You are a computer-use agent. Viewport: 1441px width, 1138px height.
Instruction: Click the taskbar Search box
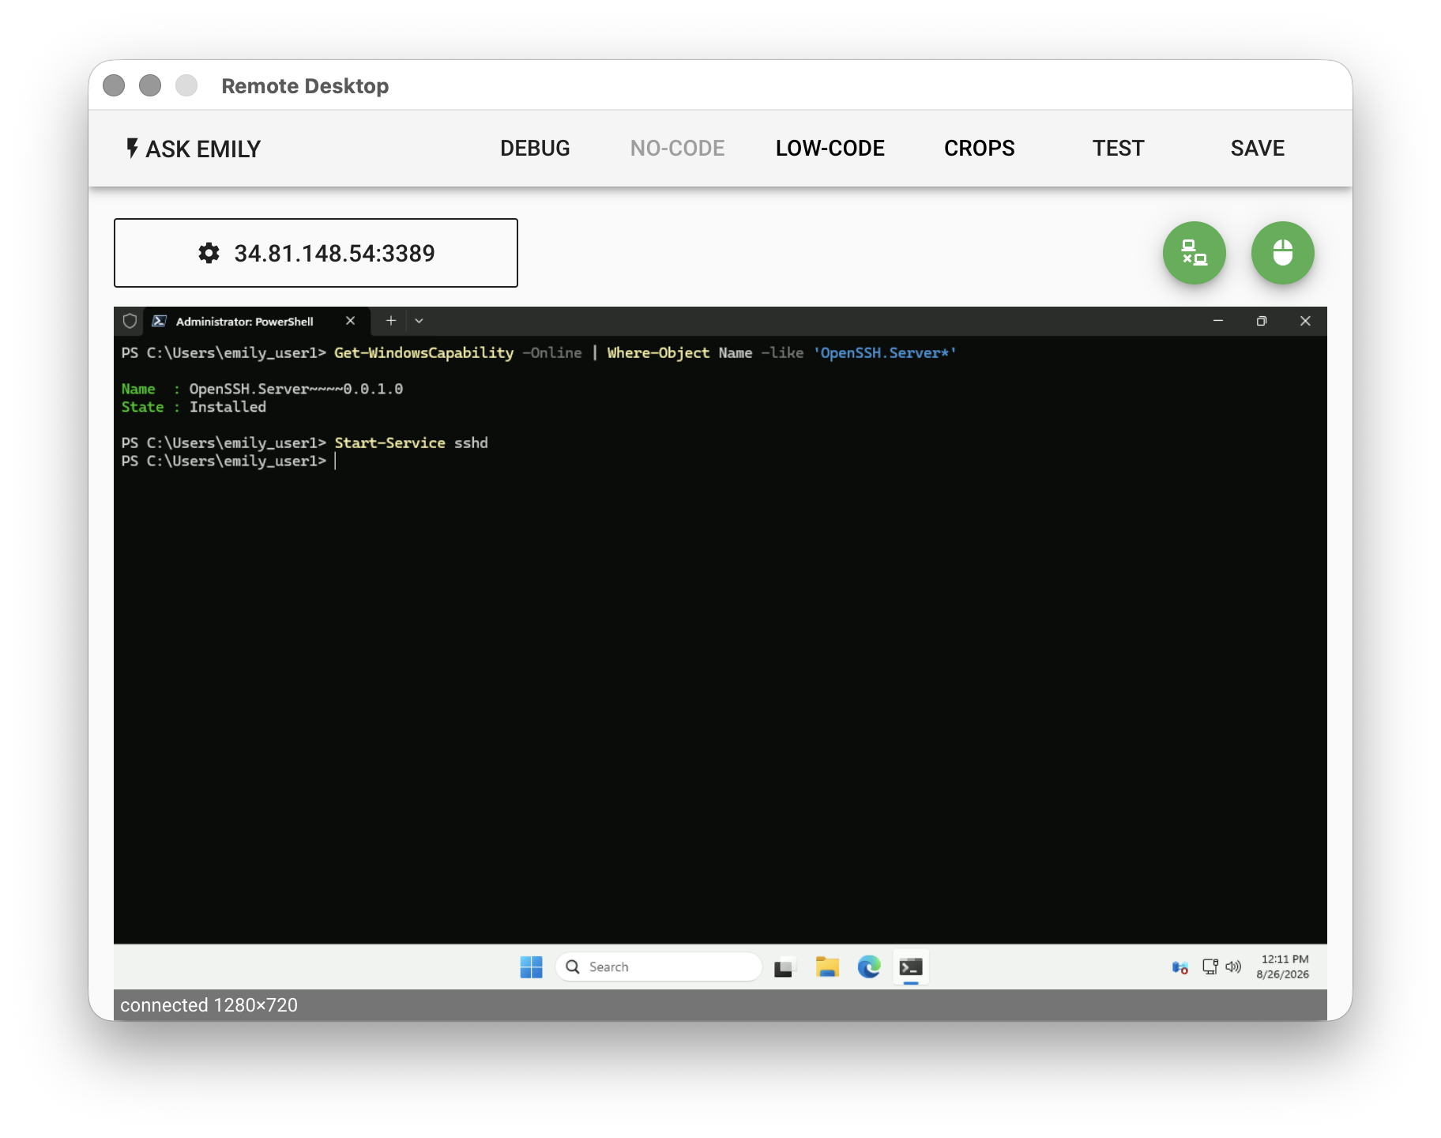tap(658, 967)
